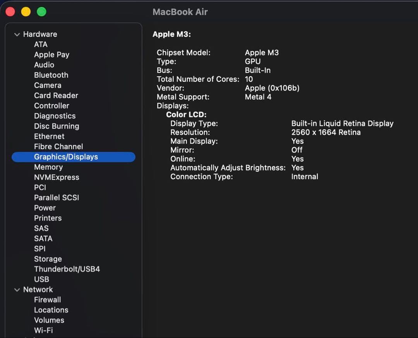Click the highlighted Graphics/Displays item

tap(74, 157)
